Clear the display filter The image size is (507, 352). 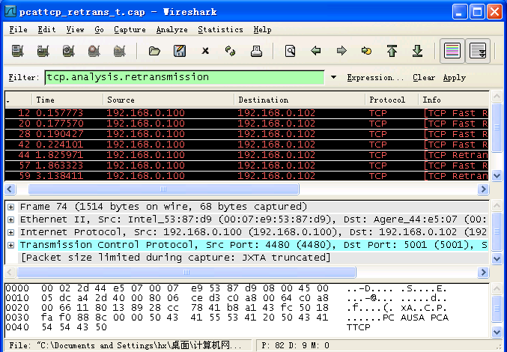click(x=424, y=78)
